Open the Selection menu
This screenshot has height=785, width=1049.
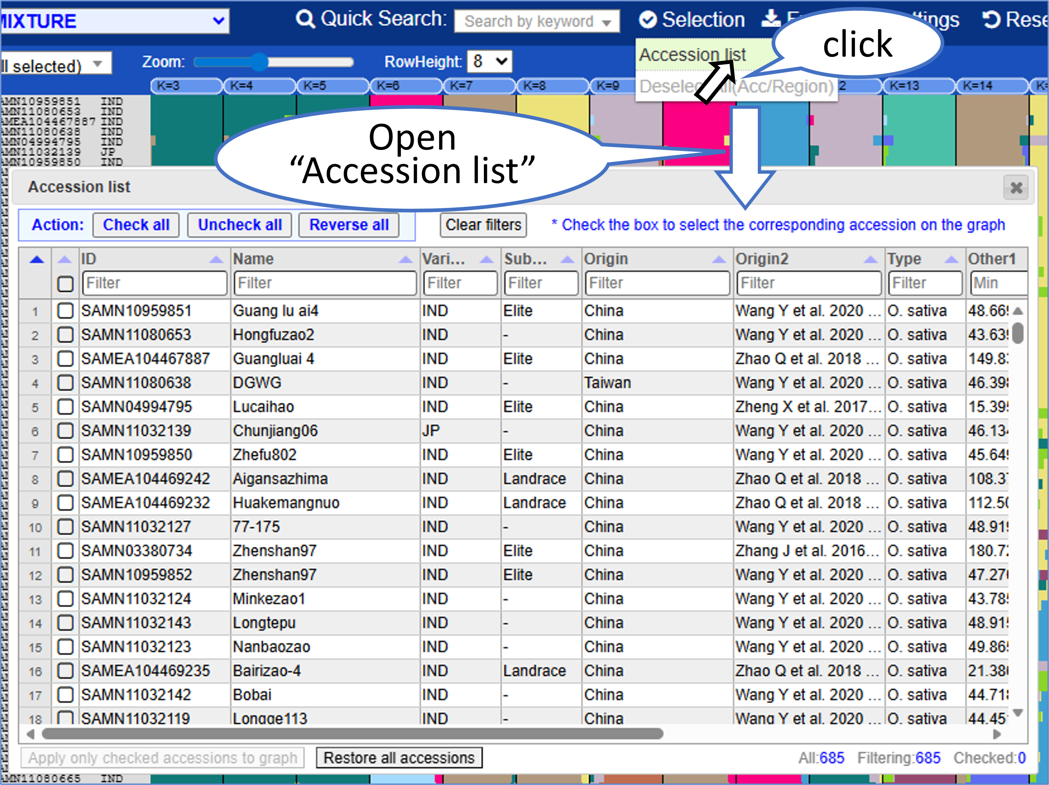click(692, 19)
